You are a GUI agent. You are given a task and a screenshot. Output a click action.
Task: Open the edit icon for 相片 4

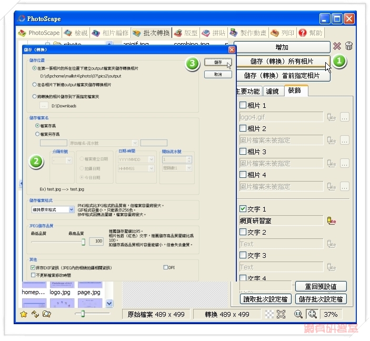[331, 186]
